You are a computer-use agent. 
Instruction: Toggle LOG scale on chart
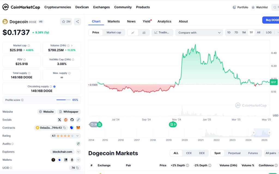(x=269, y=33)
